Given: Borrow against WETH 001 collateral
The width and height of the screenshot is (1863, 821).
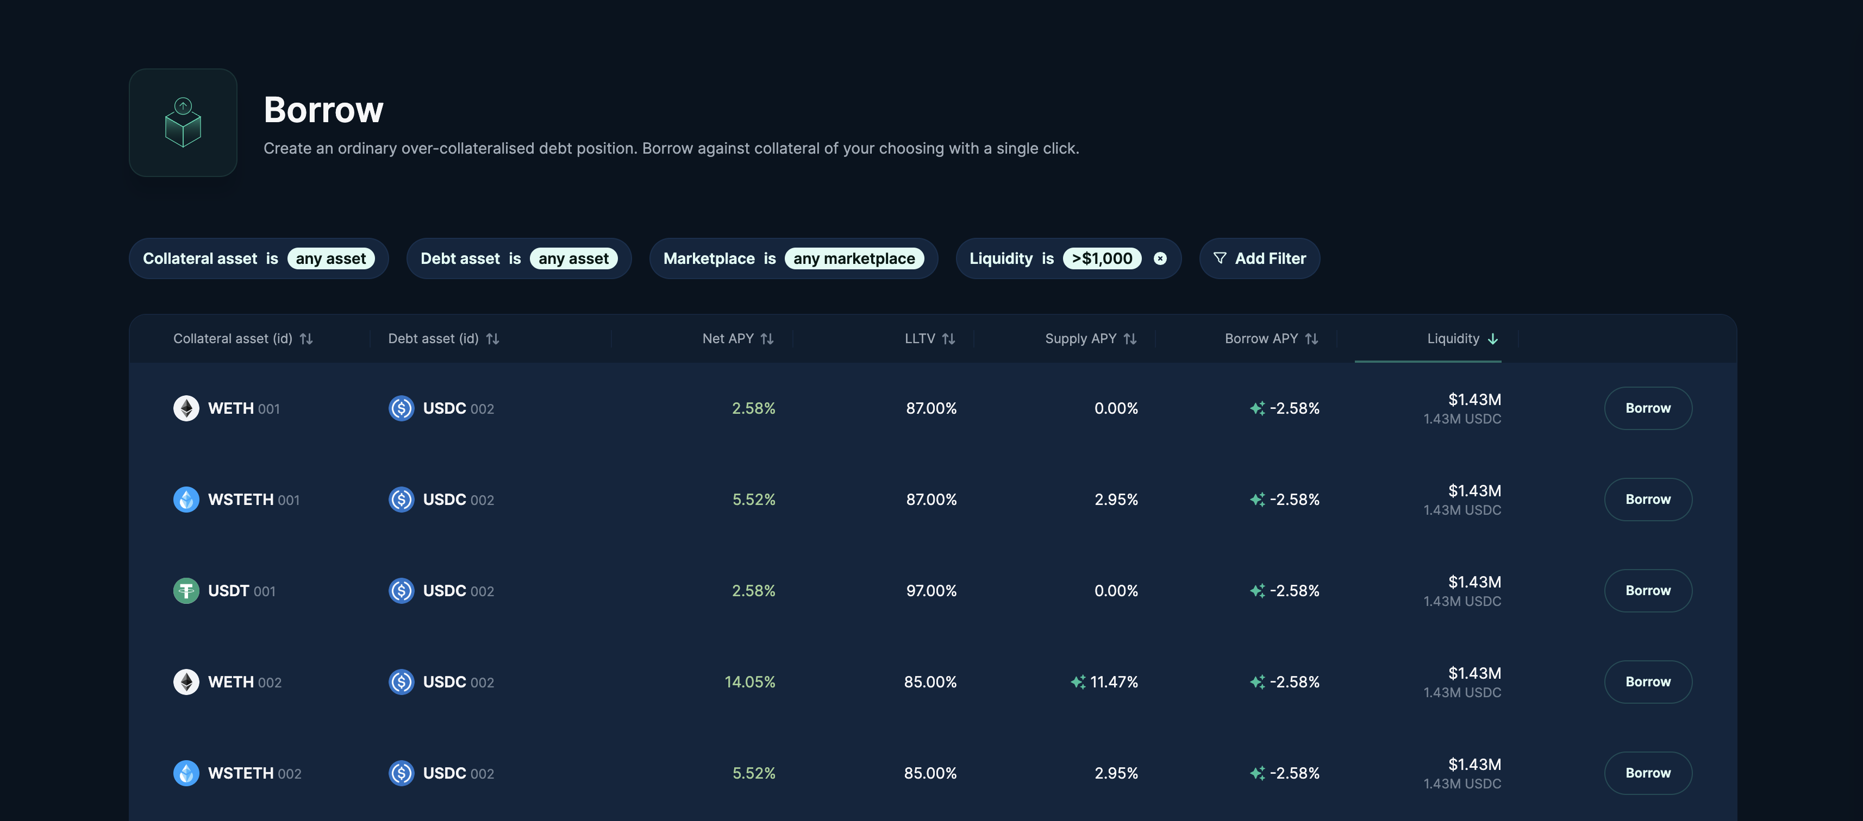Looking at the screenshot, I should click(x=1648, y=408).
